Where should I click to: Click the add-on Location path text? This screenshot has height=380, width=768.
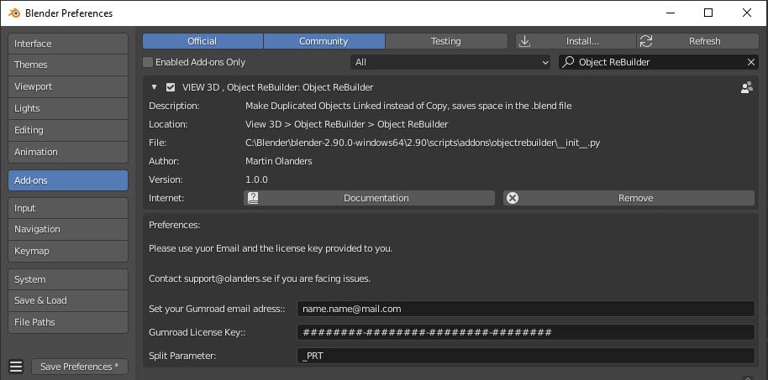coord(347,124)
